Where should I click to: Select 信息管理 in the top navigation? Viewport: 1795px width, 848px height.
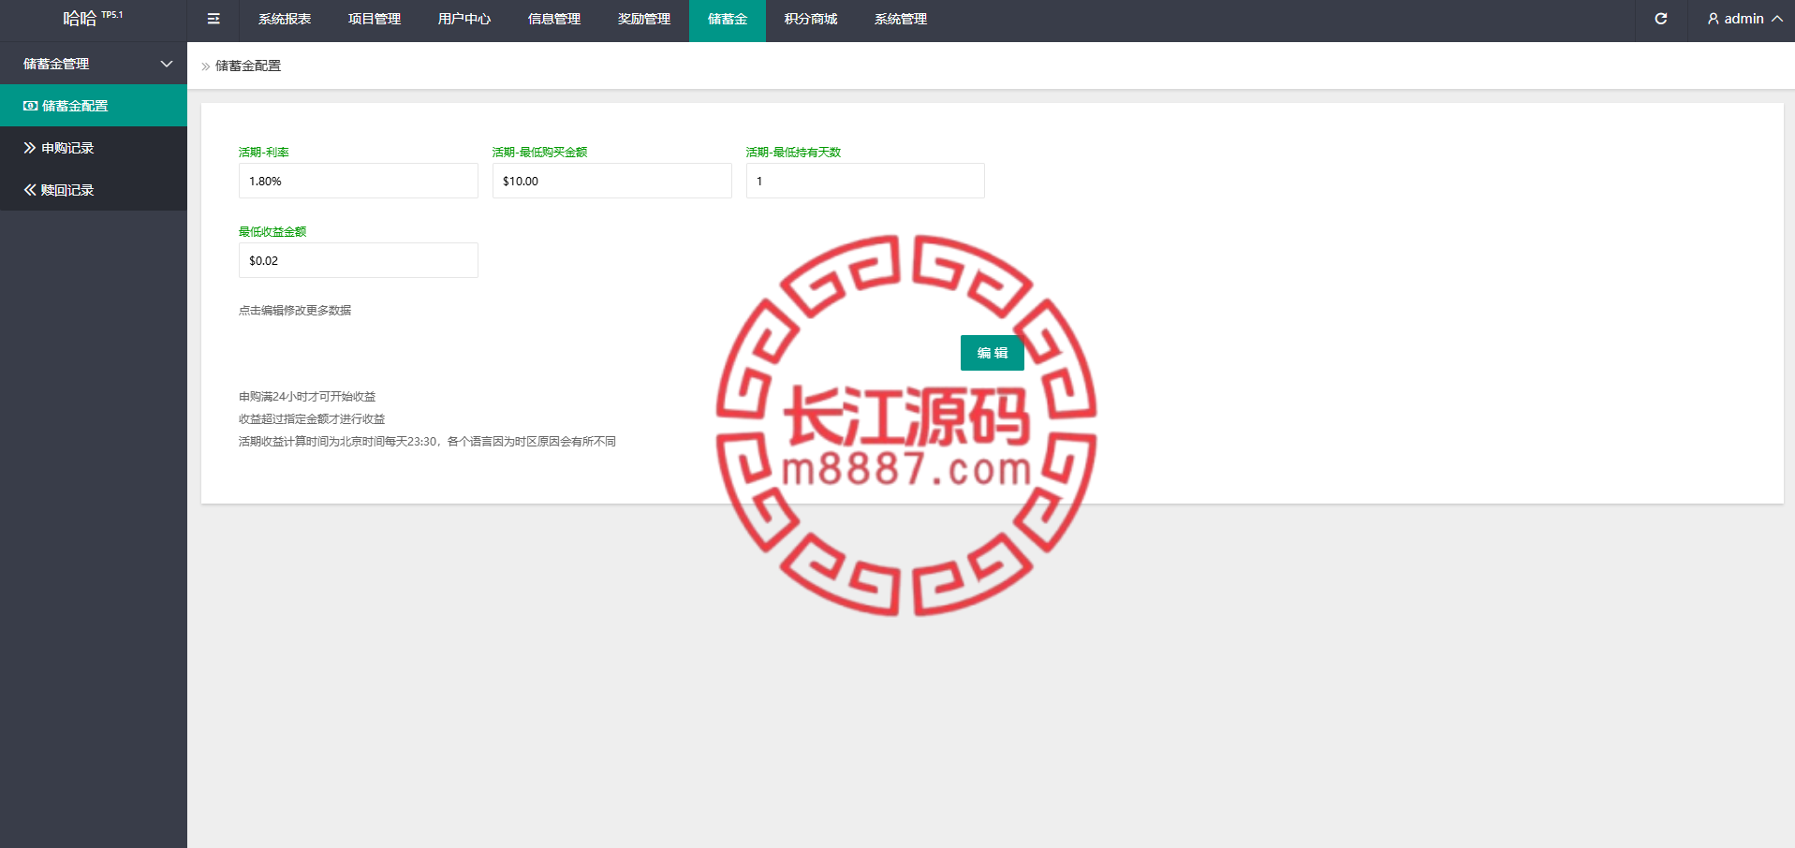coord(554,19)
